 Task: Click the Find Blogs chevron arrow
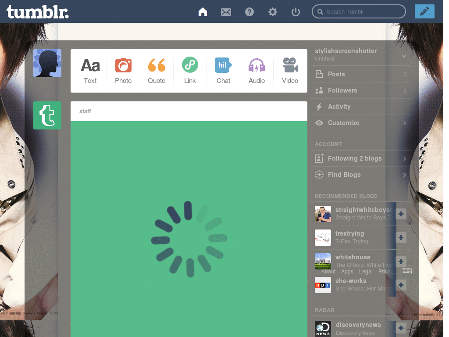click(405, 175)
